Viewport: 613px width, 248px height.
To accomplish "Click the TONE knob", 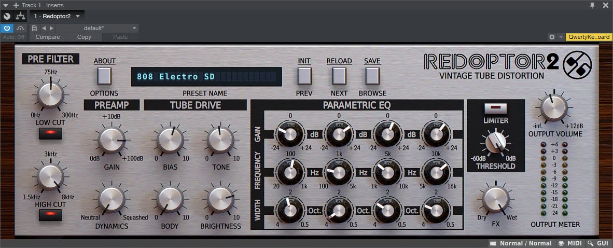I will 220,140.
